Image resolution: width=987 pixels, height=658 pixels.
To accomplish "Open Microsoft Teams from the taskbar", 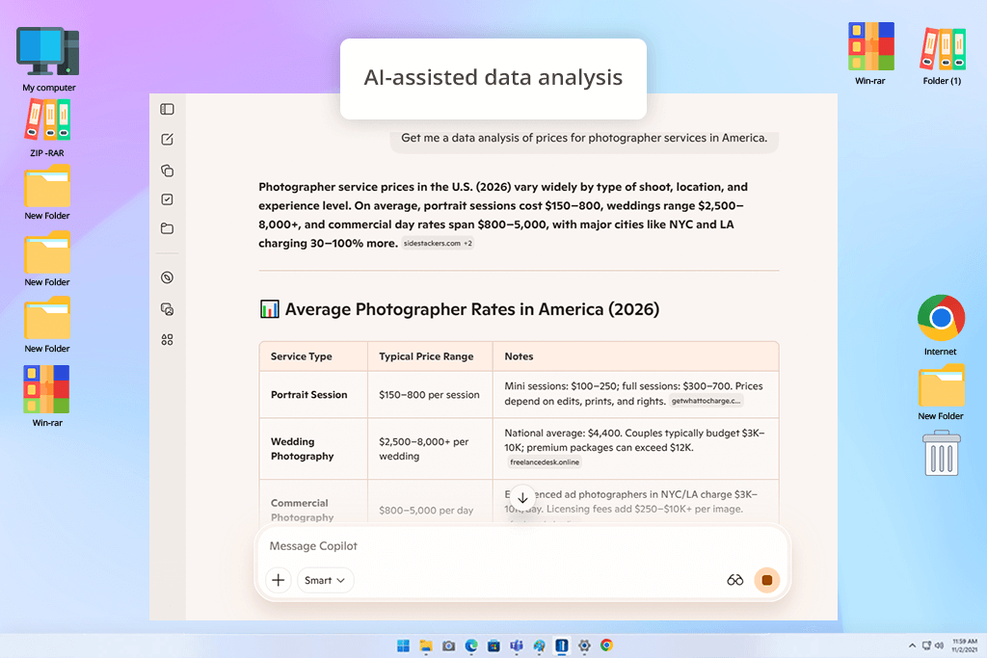I will click(x=517, y=645).
